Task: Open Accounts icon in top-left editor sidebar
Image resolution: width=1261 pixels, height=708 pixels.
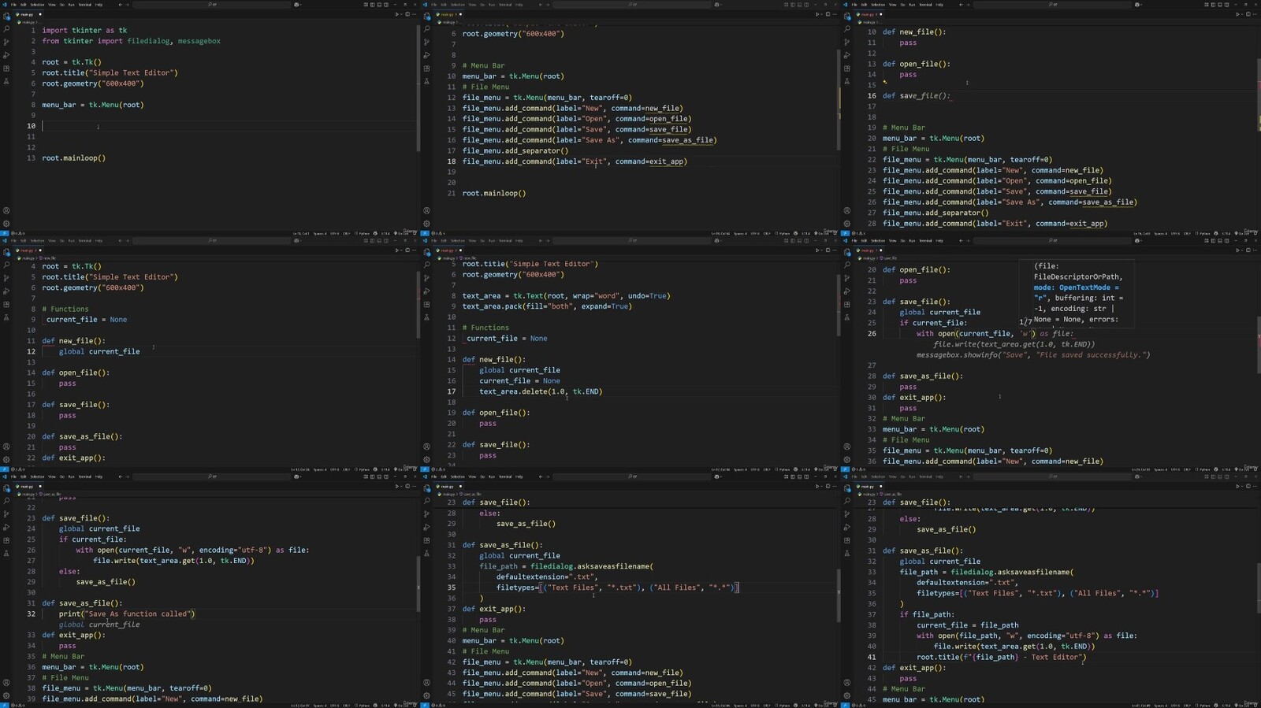Action: tap(6, 210)
